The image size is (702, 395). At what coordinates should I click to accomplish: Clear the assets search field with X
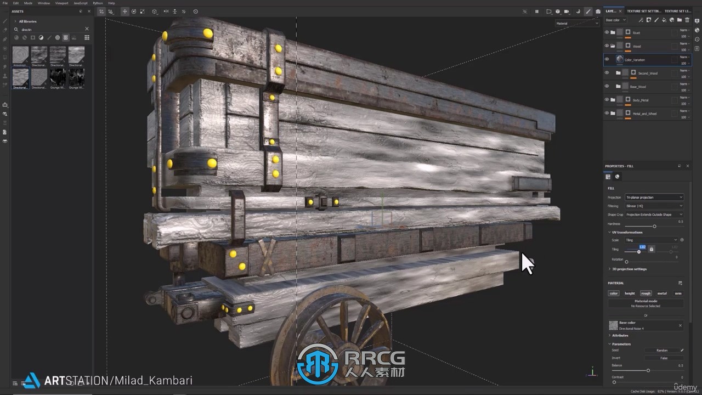(87, 29)
